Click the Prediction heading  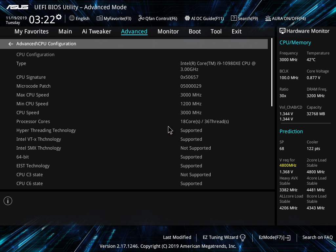pyautogui.click(x=291, y=131)
